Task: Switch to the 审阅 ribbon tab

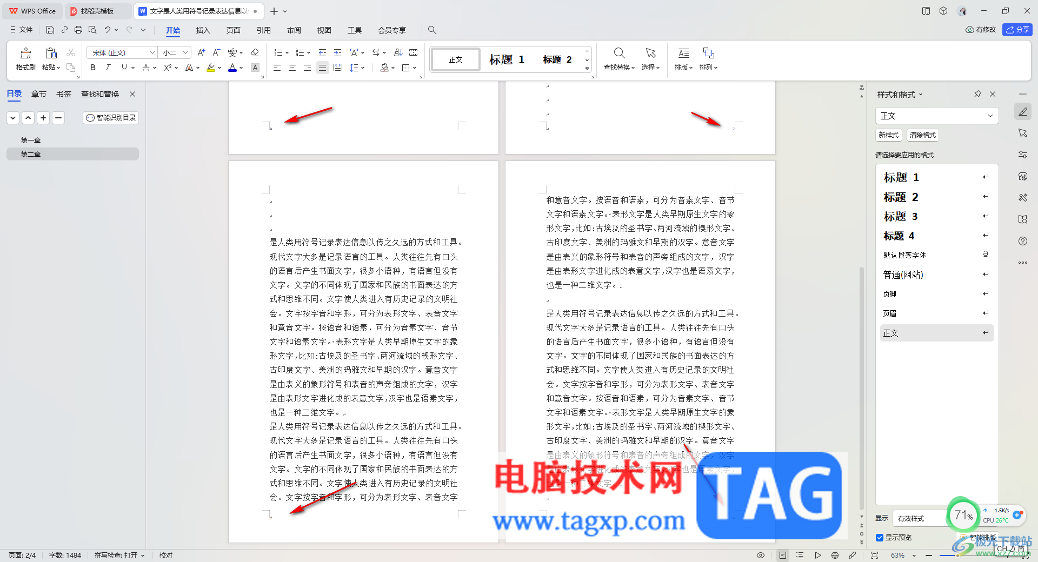Action: tap(294, 30)
